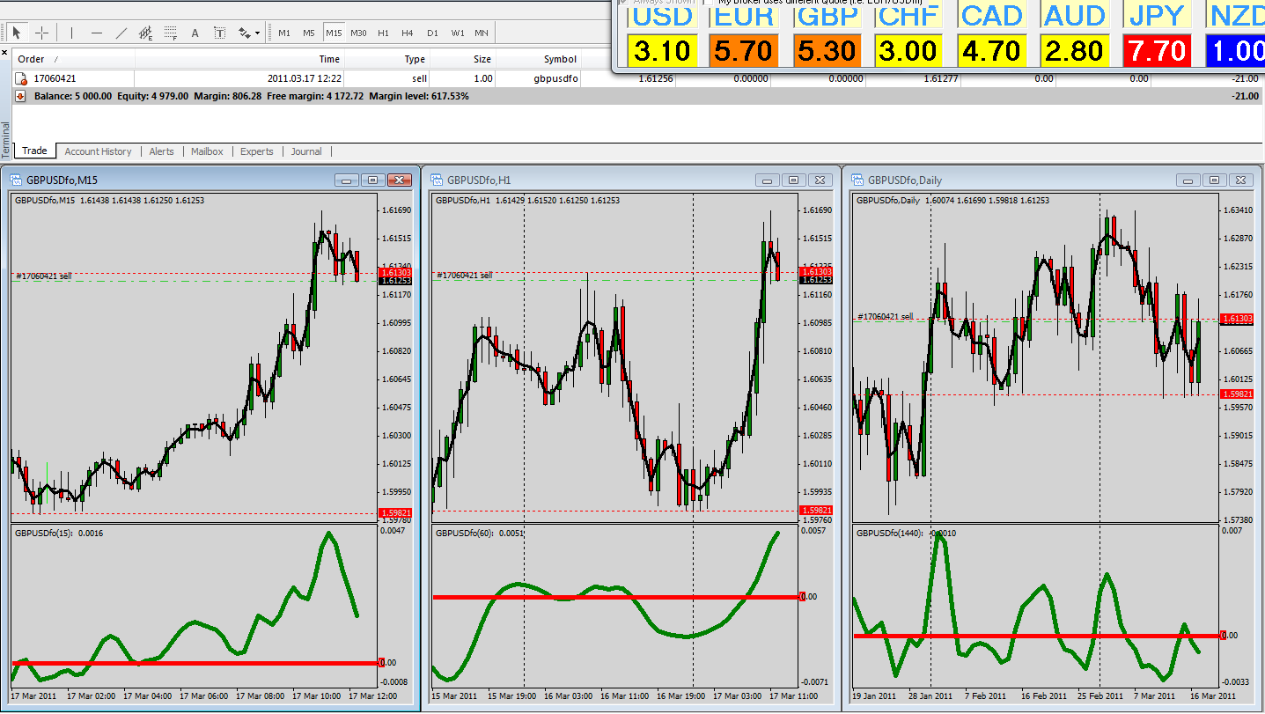Viewport: 1265px width, 714px height.
Task: Click the GBPUSDfo,M15 chart window icon
Action: tap(15, 180)
